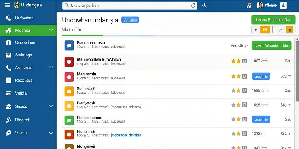Toggle the second star in Meruainsia row
299x149 pixels.
(239, 77)
